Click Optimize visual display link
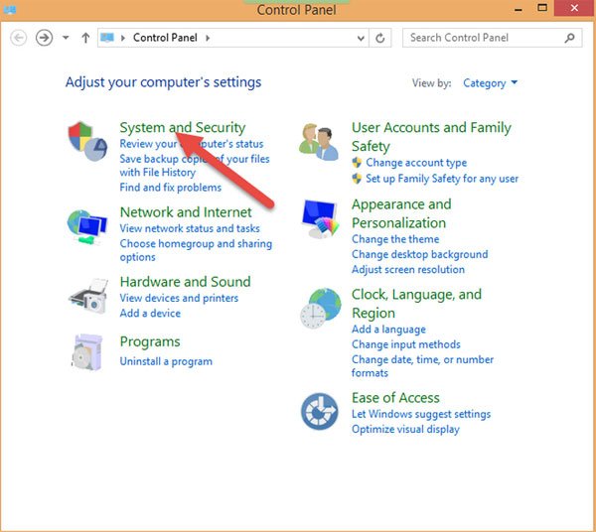The width and height of the screenshot is (596, 532). point(405,429)
